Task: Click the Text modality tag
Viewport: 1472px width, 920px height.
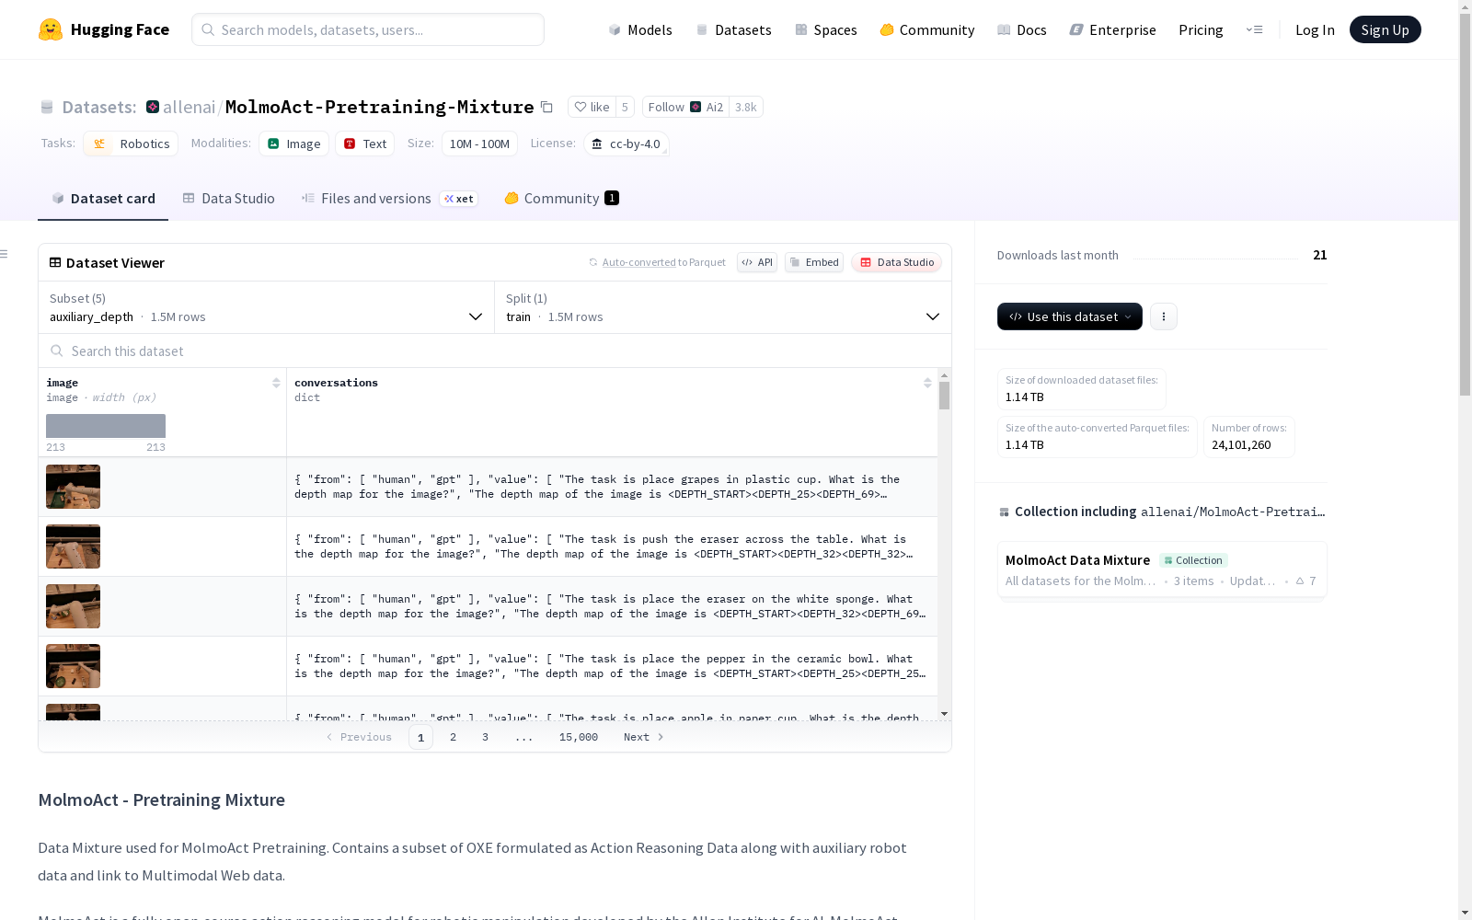Action: coord(365,144)
